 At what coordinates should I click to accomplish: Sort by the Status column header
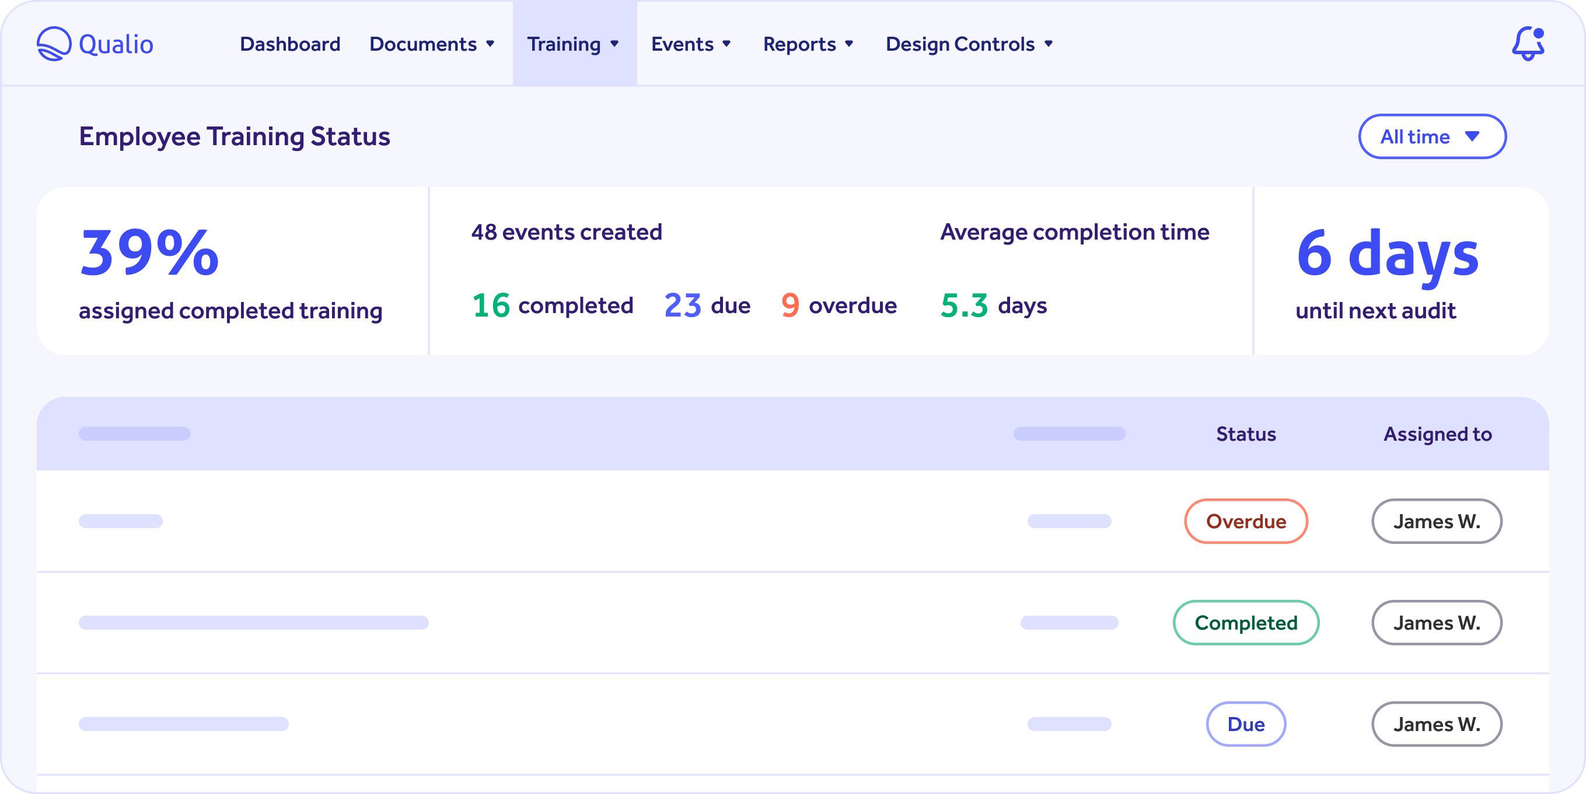1246,434
